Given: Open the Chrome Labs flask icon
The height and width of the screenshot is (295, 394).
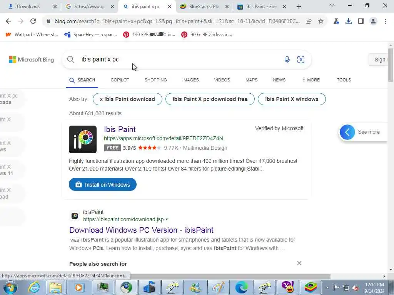Looking at the screenshot, I should 336,22.
